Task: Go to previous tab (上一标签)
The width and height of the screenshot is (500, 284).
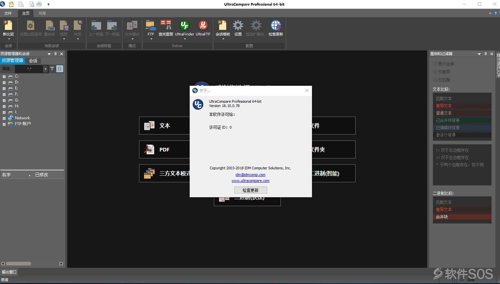Action: (x=96, y=28)
